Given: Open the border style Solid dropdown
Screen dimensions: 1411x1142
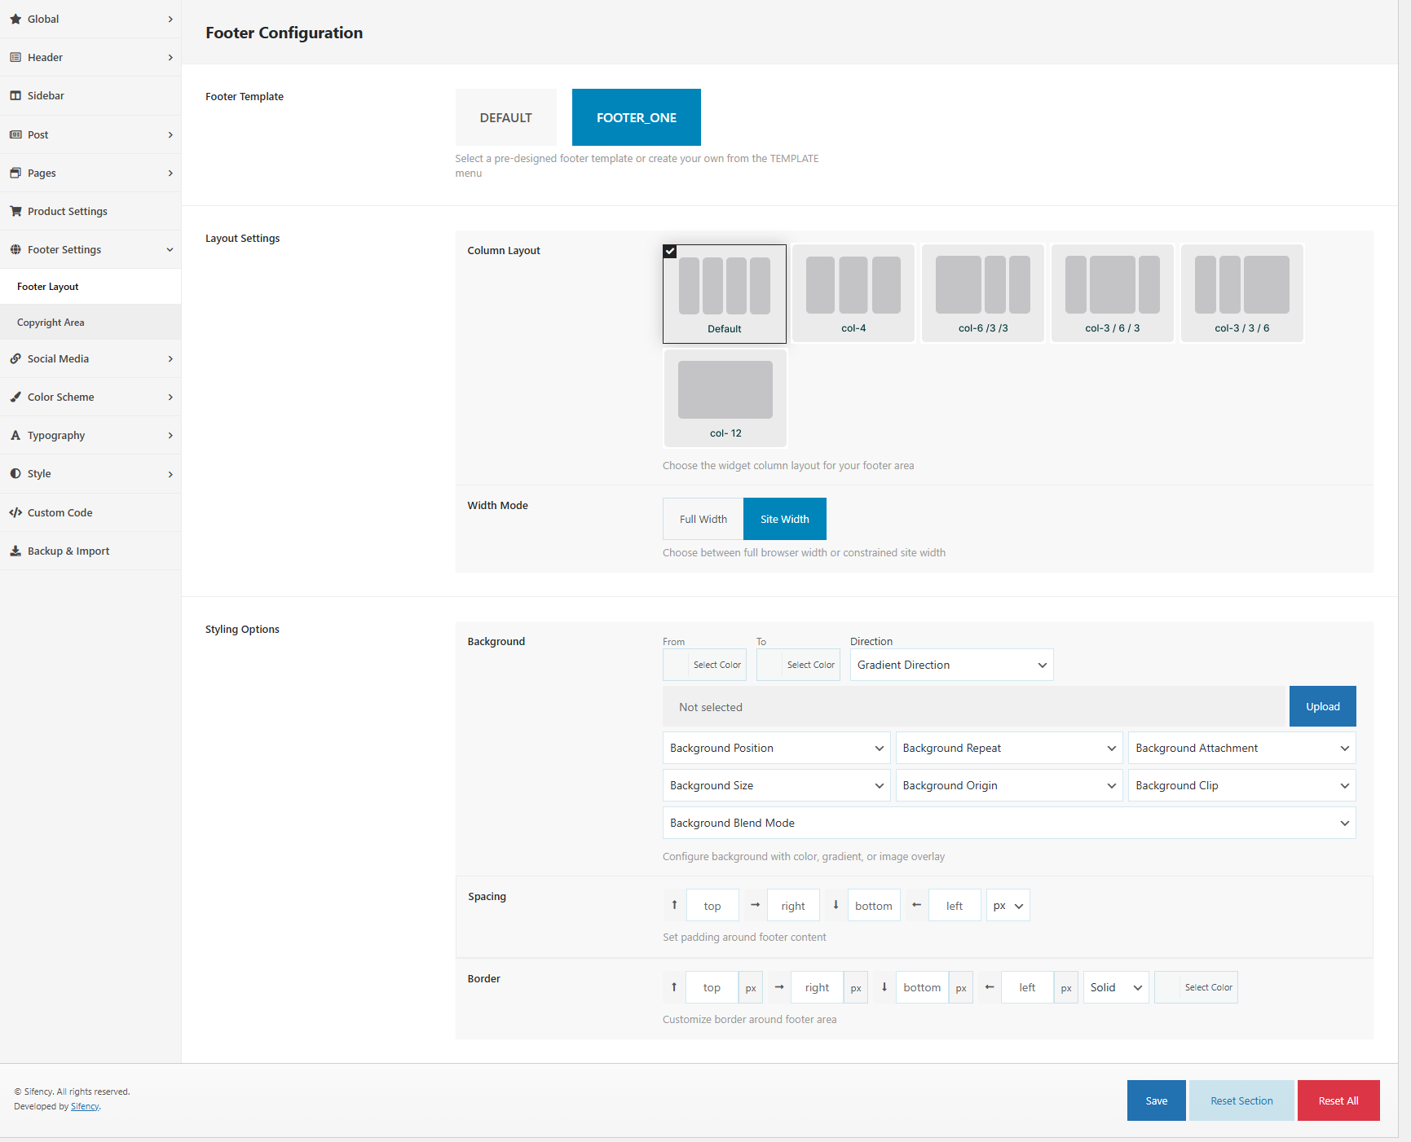Looking at the screenshot, I should pyautogui.click(x=1115, y=987).
